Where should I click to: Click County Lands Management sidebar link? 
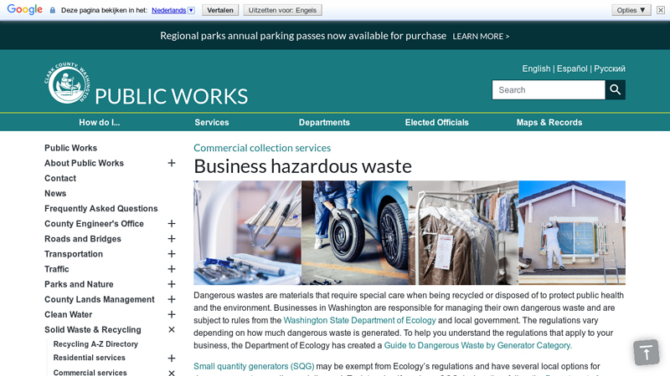pos(100,299)
